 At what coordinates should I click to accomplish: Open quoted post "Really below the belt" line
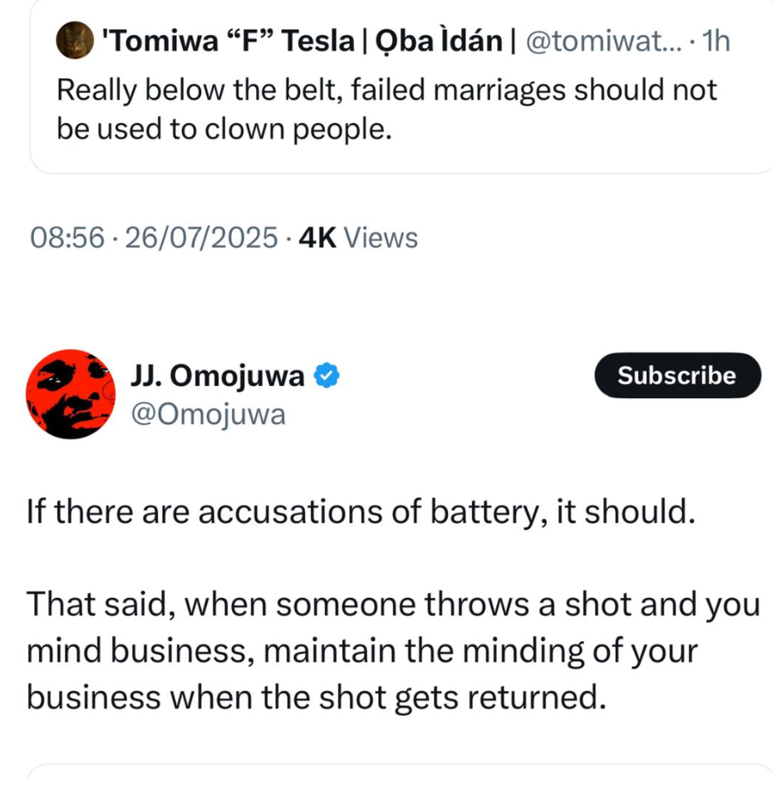coord(386,90)
